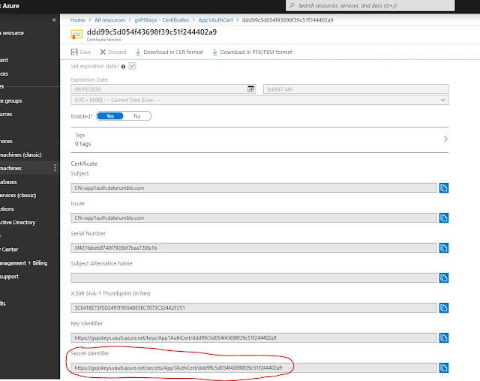Screen dimensions: 480x381
Task: Copy the Subject Alternative Name value
Action: point(443,277)
